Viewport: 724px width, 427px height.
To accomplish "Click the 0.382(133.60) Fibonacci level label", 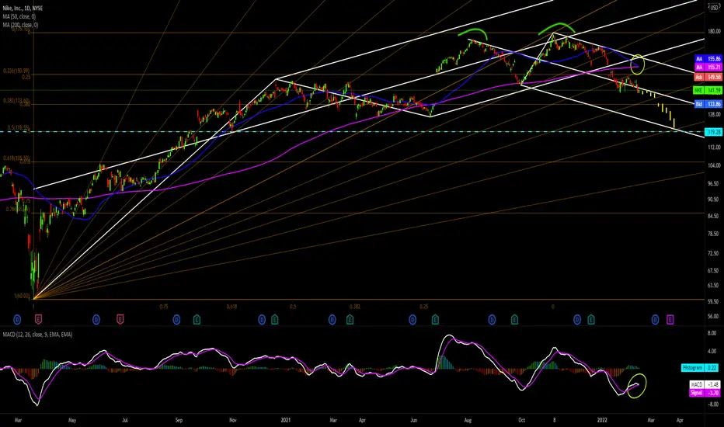I will coord(16,101).
